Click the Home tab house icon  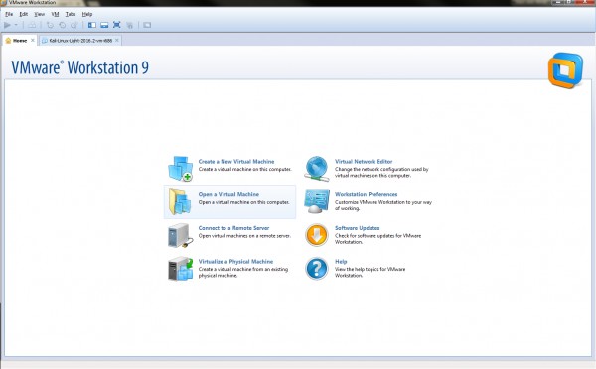[8, 41]
